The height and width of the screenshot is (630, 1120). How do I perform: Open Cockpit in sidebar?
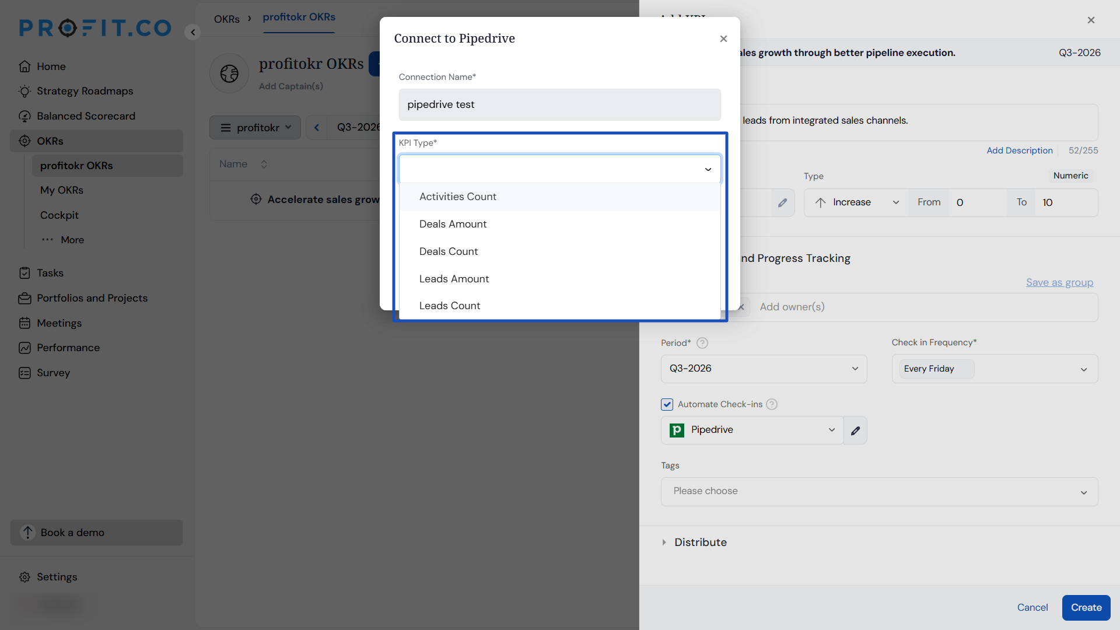coord(59,215)
